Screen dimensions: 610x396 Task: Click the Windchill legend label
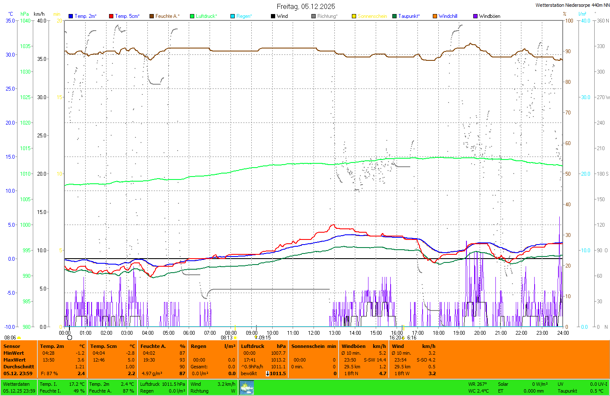[x=448, y=16]
